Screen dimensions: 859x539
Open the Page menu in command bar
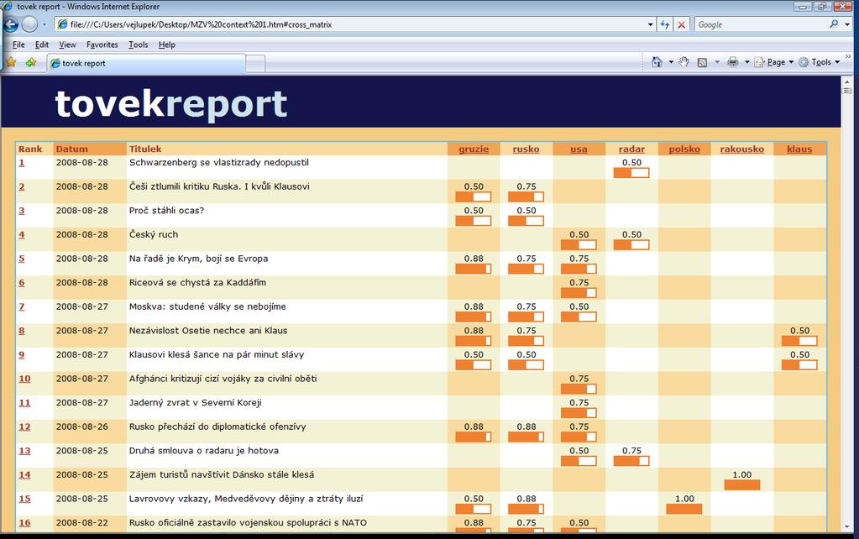(774, 62)
